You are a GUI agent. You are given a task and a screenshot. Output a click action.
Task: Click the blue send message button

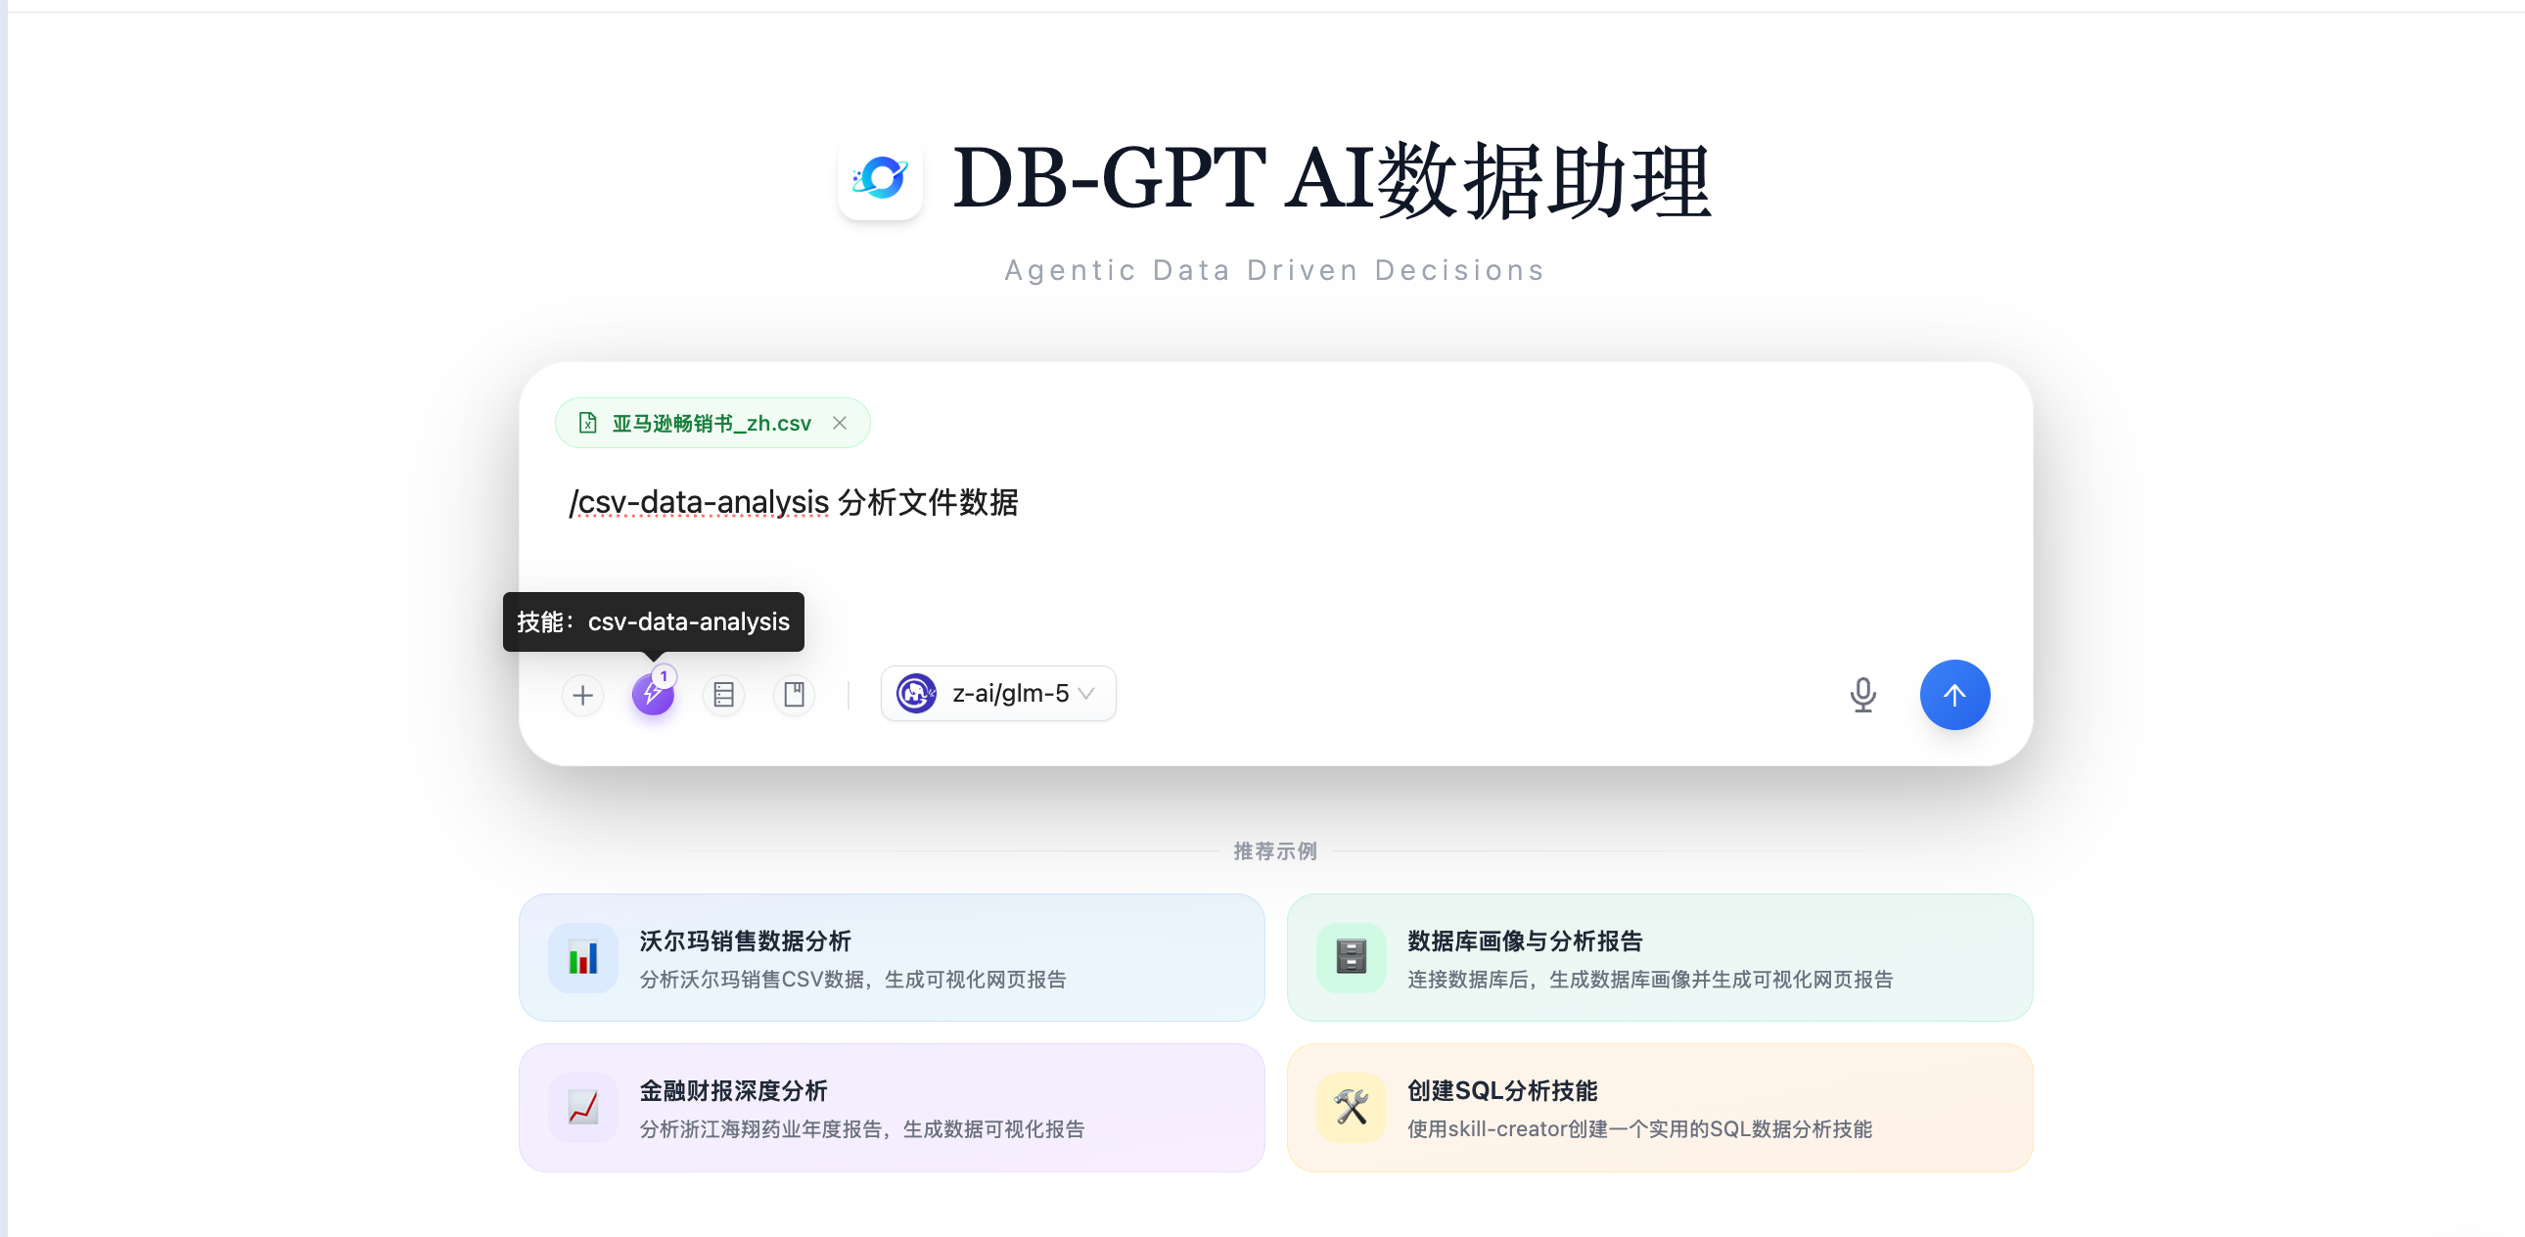click(1953, 694)
